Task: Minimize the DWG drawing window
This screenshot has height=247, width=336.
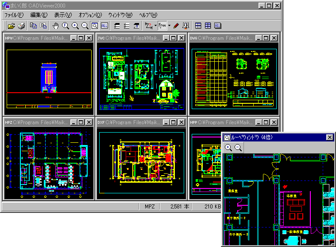Action: (259, 38)
